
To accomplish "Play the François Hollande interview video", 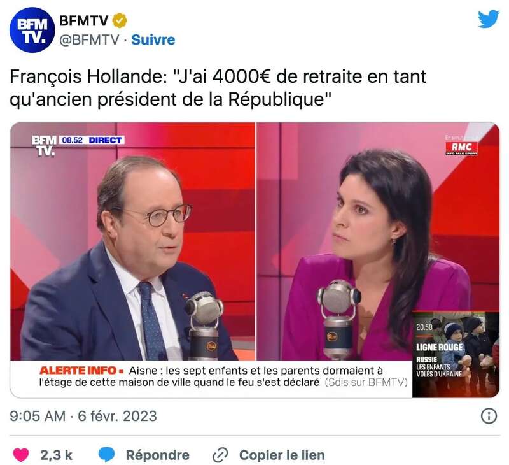I will pyautogui.click(x=255, y=260).
